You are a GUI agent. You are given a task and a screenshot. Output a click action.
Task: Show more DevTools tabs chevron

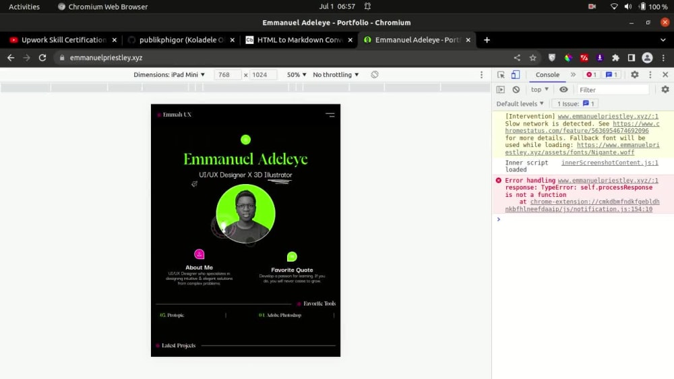573,75
